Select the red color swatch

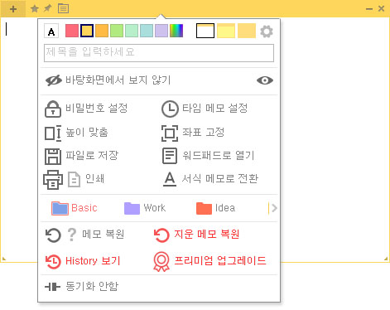tap(72, 31)
